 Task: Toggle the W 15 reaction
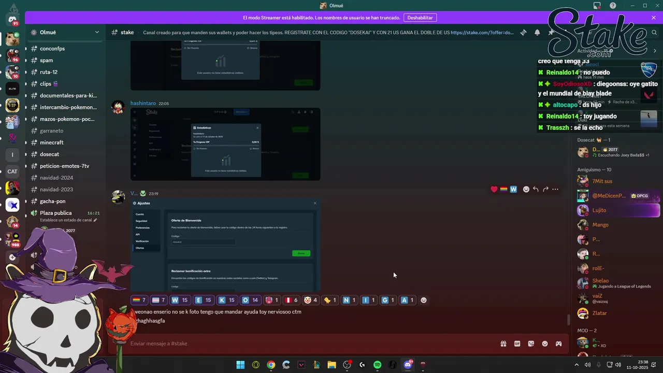pos(180,300)
